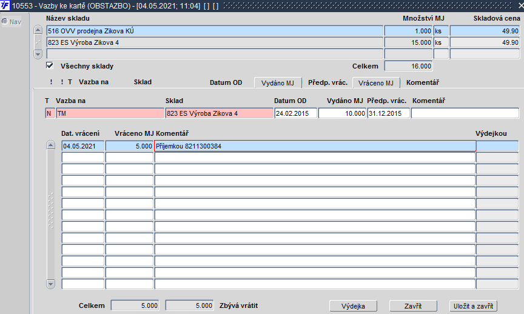Click warehouse price cell 49.90 in first row

click(x=485, y=31)
